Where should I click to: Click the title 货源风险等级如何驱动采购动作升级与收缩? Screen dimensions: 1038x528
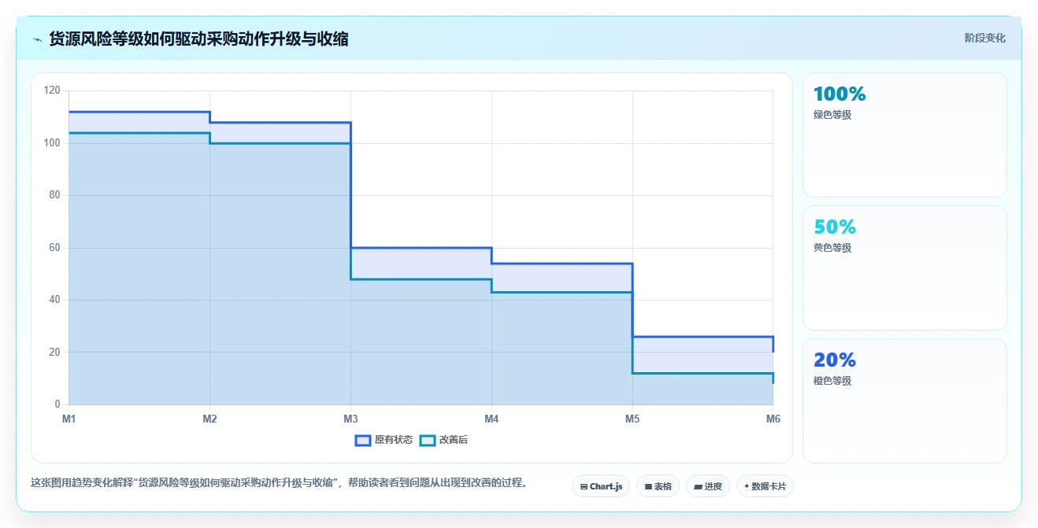(198, 39)
